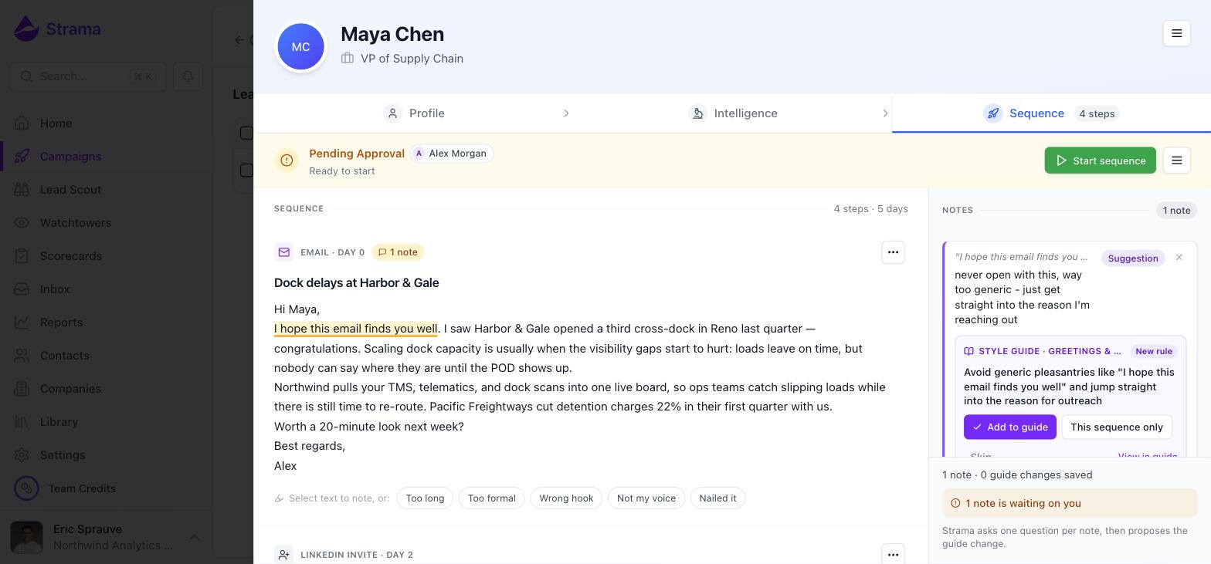Viewport: 1211px width, 564px height.
Task: Open the hamburger menu beside Maya Chen's header
Action: click(1176, 33)
